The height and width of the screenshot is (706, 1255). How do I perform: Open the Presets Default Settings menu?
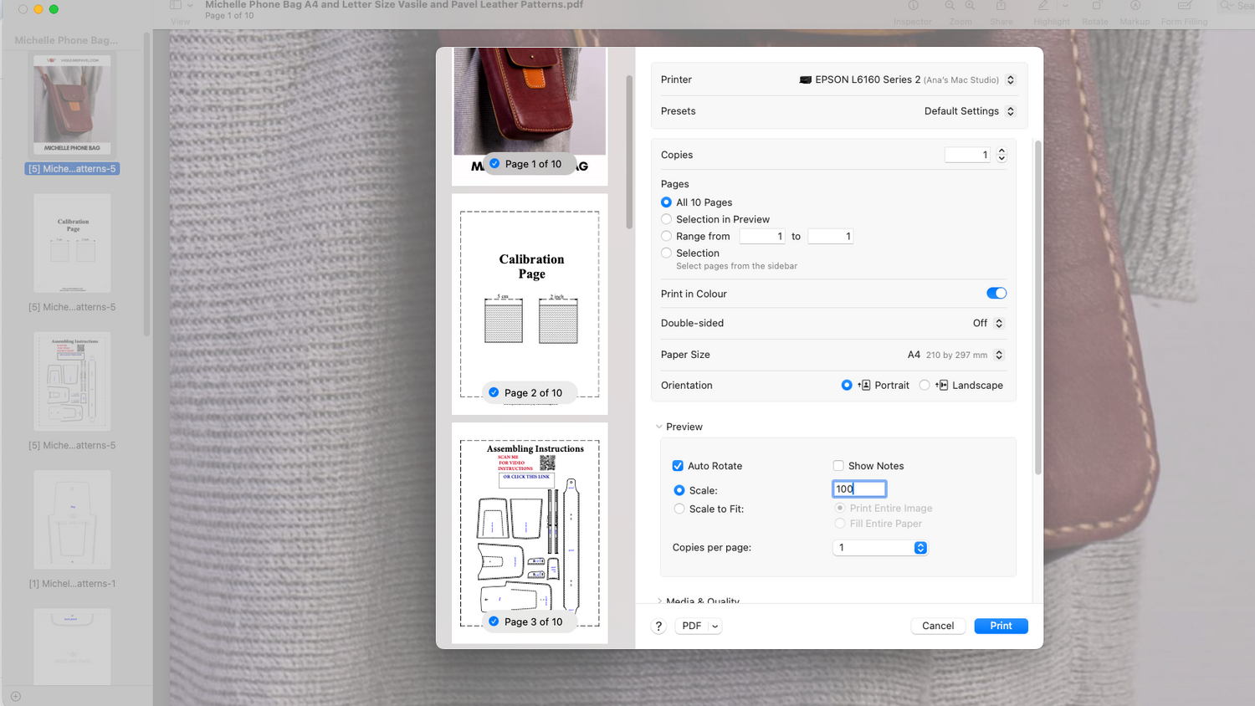coord(970,111)
